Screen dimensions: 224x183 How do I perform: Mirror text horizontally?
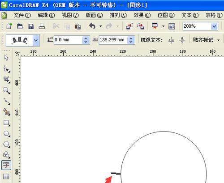pyautogui.click(x=171, y=40)
